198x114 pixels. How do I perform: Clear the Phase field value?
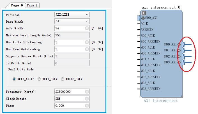click(x=87, y=106)
